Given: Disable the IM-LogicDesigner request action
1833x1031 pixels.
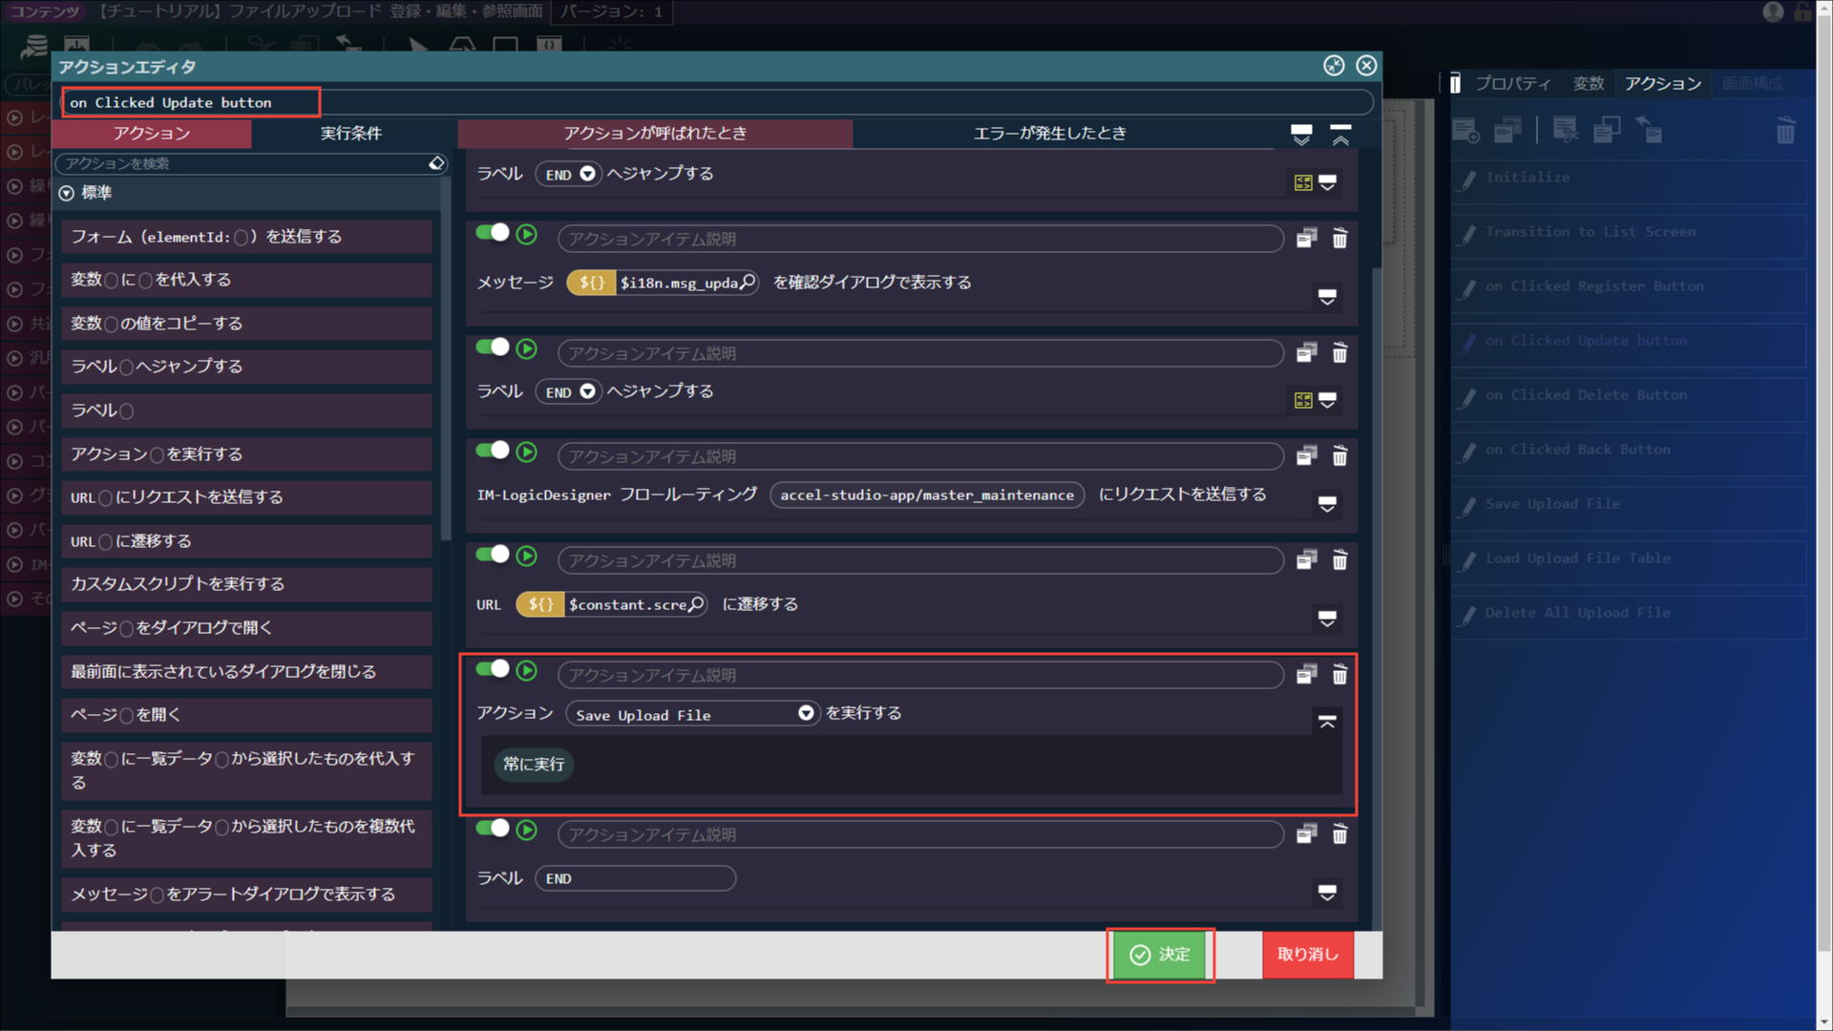Looking at the screenshot, I should coord(493,450).
